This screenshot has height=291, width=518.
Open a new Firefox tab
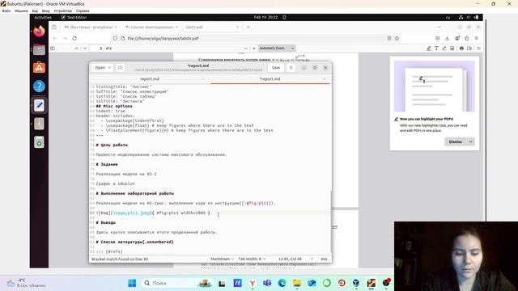click(248, 27)
